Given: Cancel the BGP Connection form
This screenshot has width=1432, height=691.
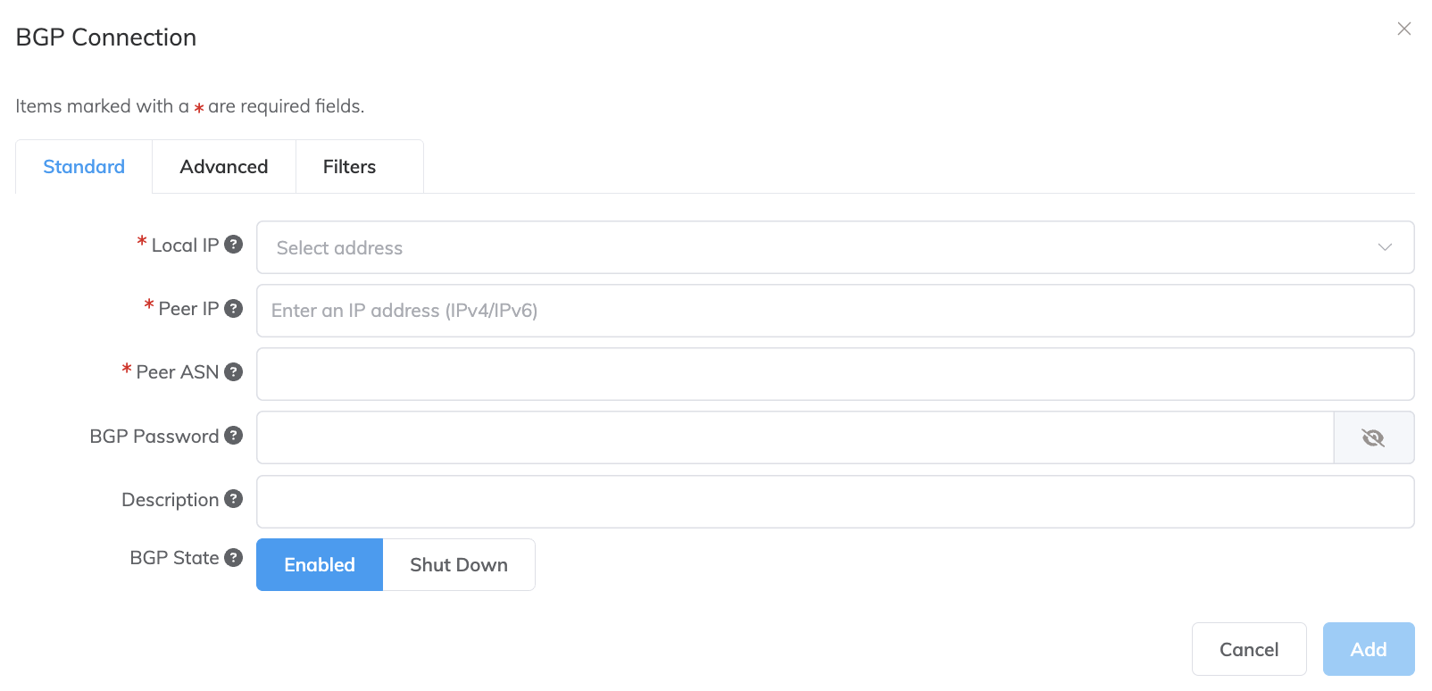Looking at the screenshot, I should [1248, 649].
